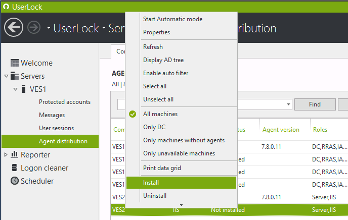The height and width of the screenshot is (220, 348).
Task: Click first 7.8.0.11 agent version cell
Action: (x=271, y=147)
